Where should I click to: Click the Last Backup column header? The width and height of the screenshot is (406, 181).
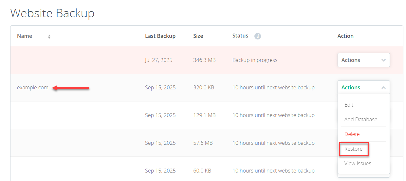coord(160,36)
